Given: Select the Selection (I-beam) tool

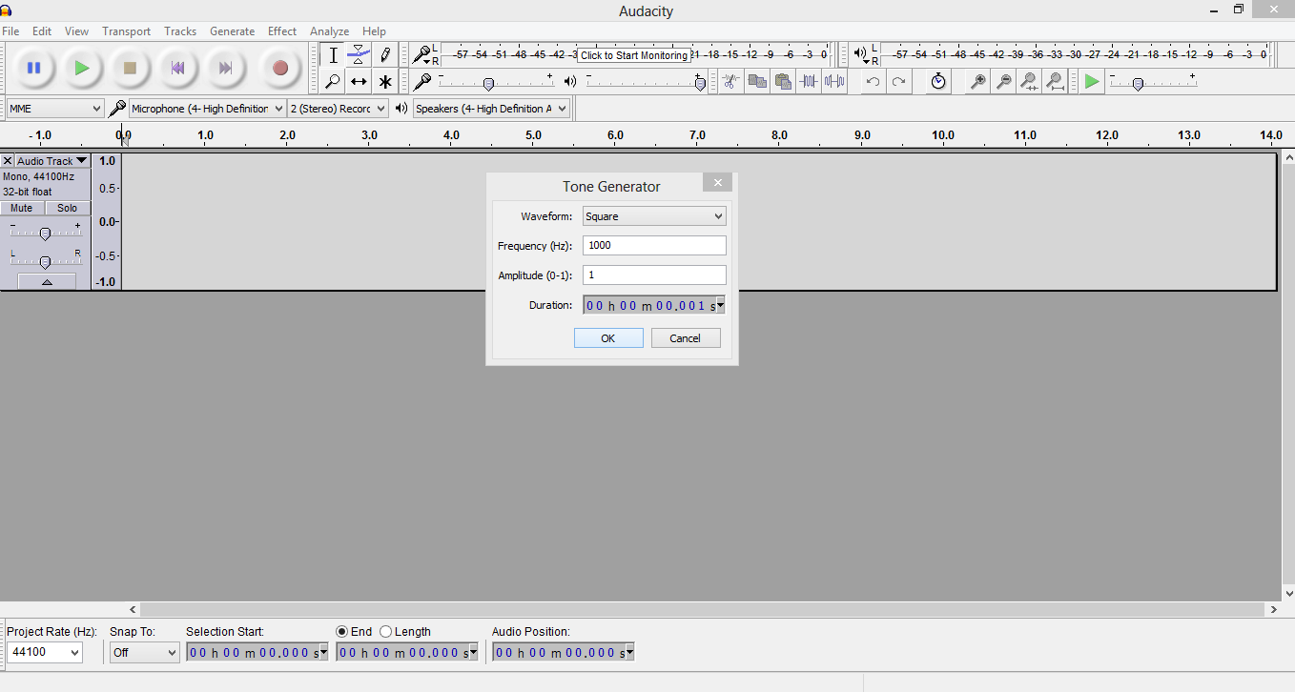Looking at the screenshot, I should click(333, 55).
